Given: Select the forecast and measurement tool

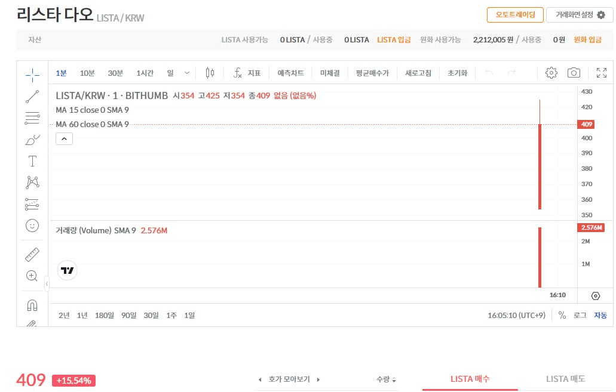Looking at the screenshot, I should (32, 204).
